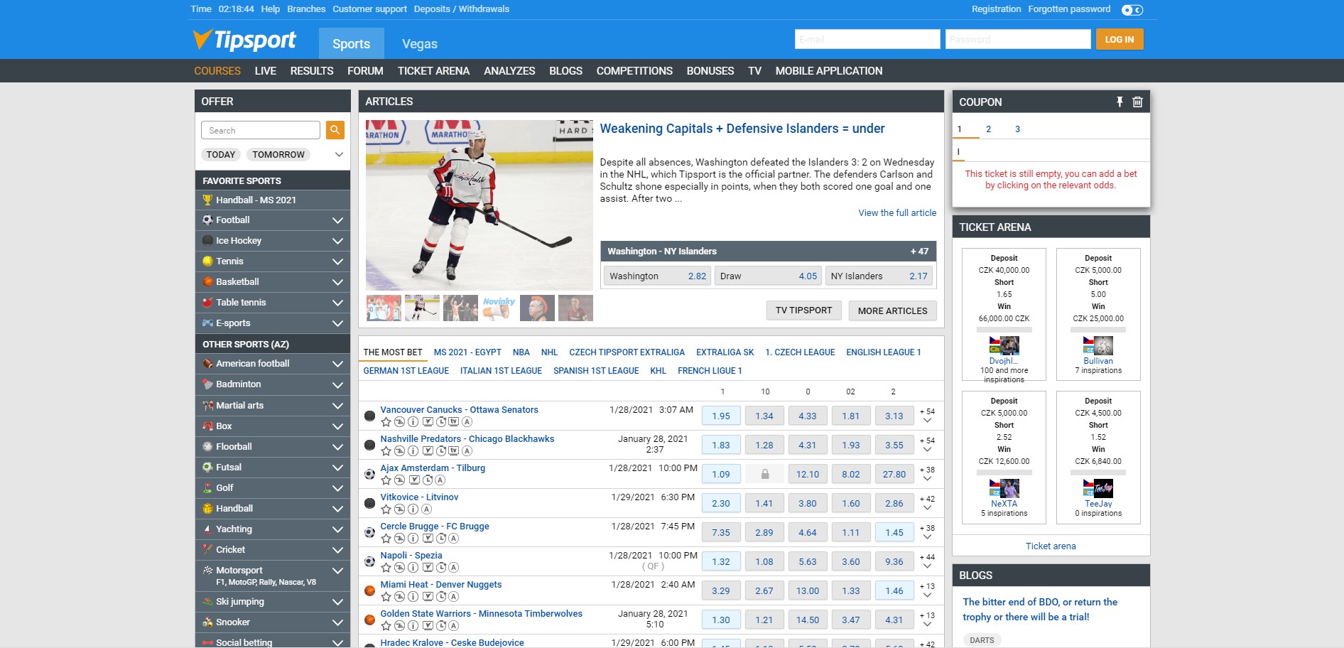Open the date dropdown next to TOMORROW
1344x648 pixels.
(339, 154)
